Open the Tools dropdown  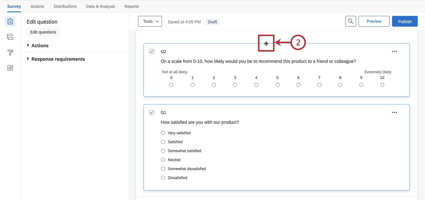pyautogui.click(x=150, y=21)
